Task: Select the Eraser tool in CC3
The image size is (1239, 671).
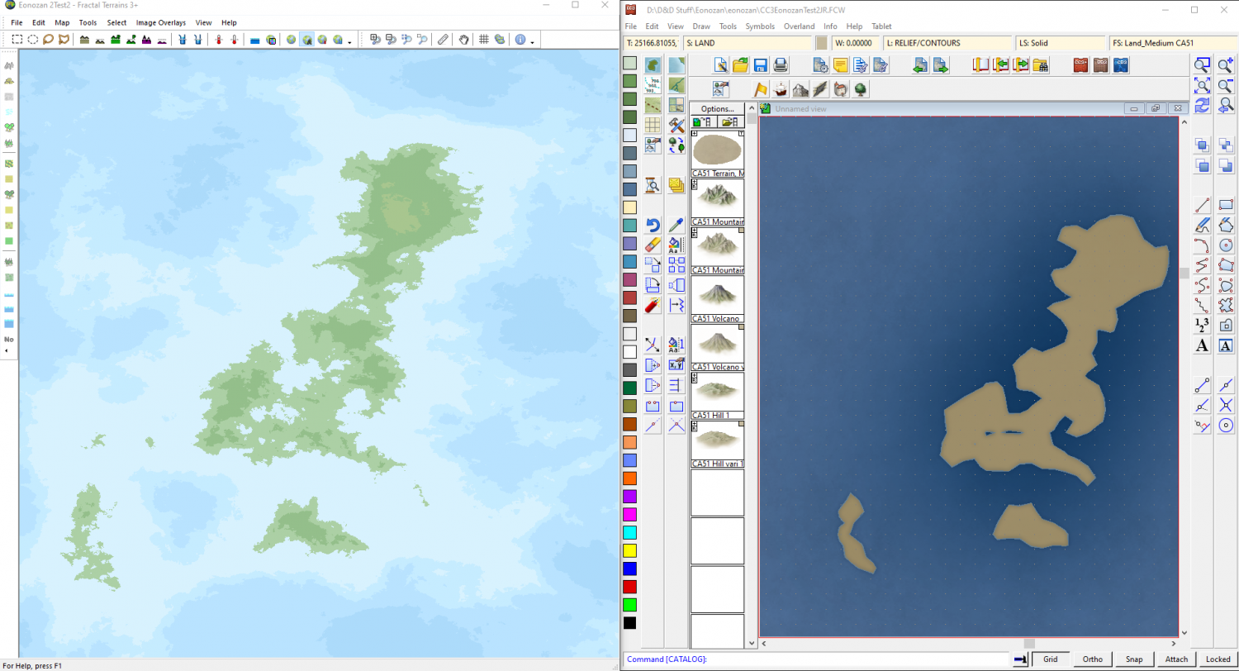Action: 653,245
